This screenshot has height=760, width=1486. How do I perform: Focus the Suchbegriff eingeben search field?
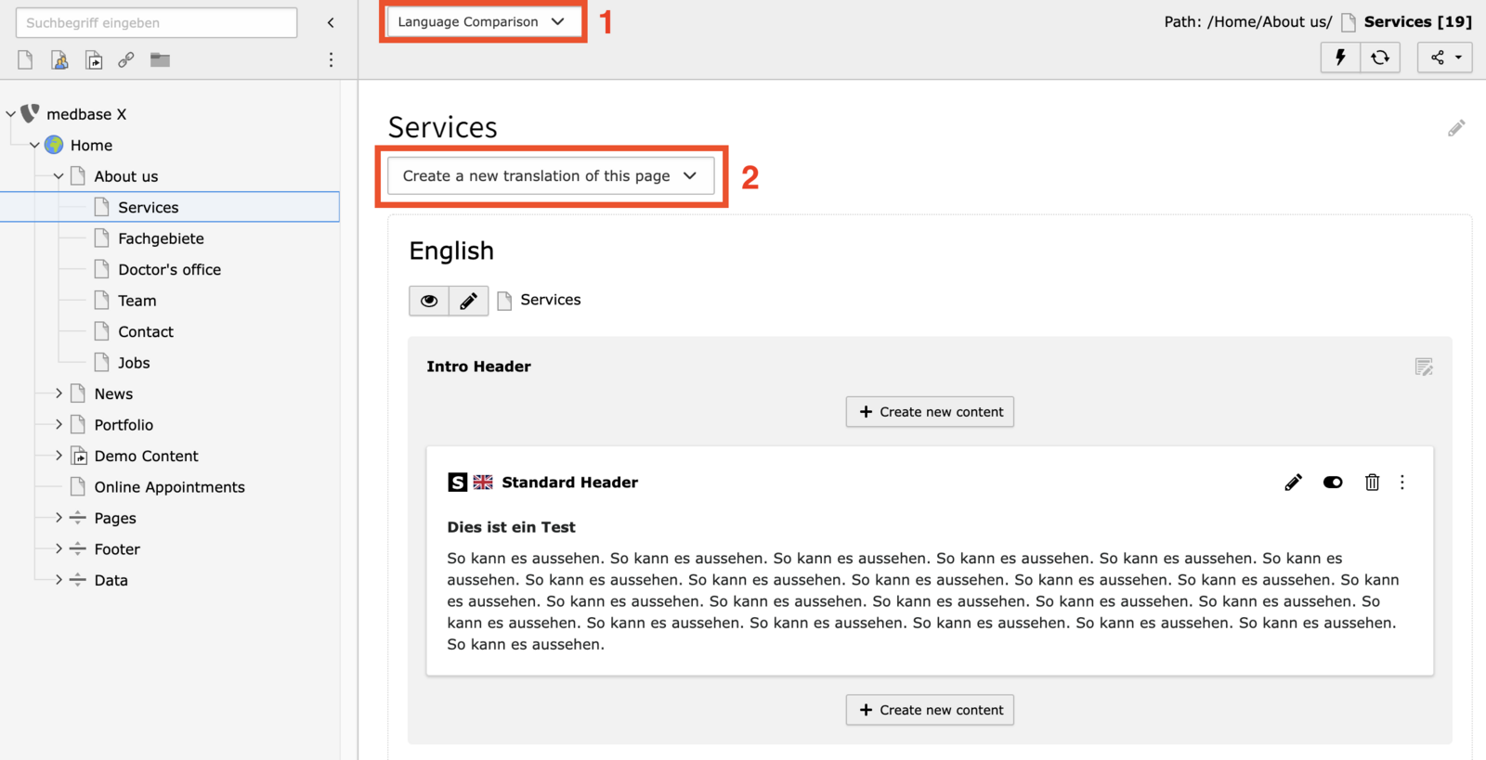click(156, 22)
